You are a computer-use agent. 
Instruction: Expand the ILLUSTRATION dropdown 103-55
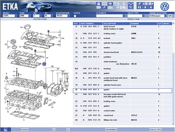point(69,16)
